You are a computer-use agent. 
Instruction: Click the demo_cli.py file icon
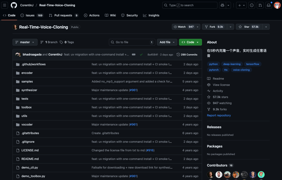pos(18,167)
